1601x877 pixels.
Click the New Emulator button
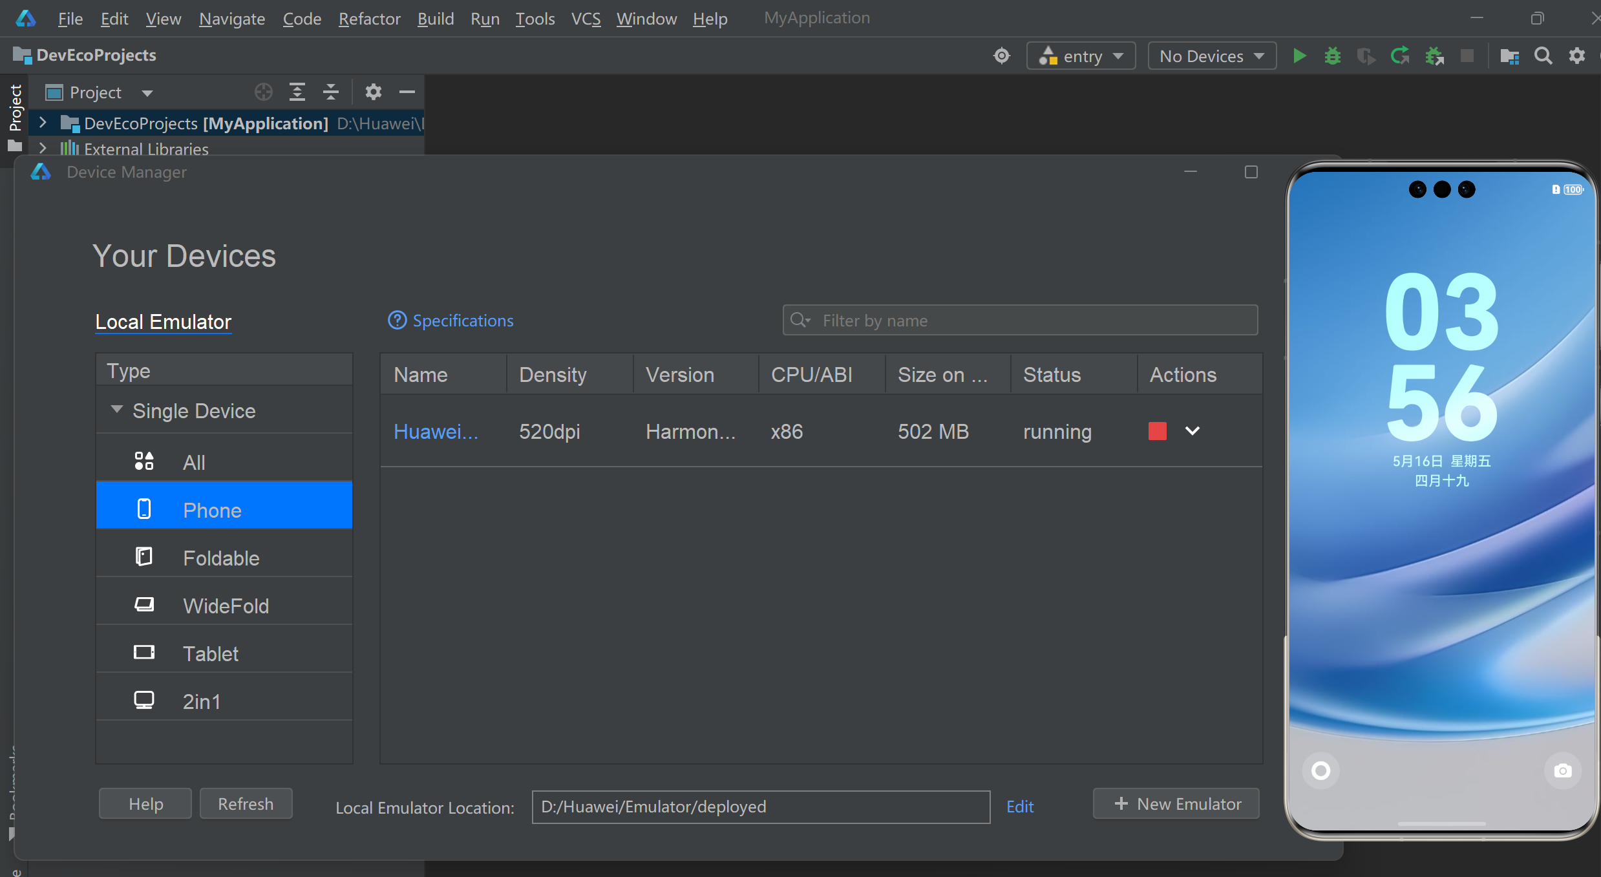(1176, 804)
